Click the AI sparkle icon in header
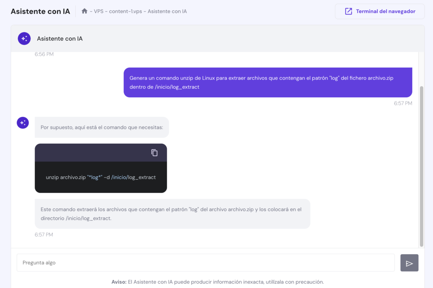The image size is (433, 288). pos(24,38)
